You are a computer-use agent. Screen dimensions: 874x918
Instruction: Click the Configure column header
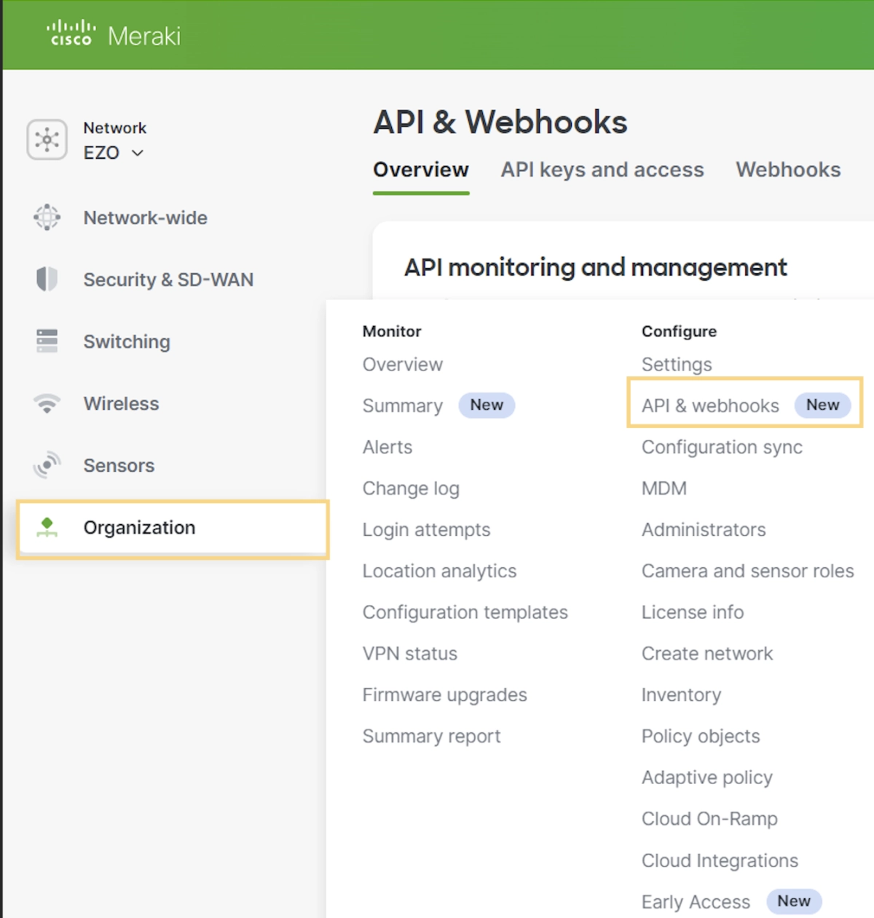click(679, 331)
